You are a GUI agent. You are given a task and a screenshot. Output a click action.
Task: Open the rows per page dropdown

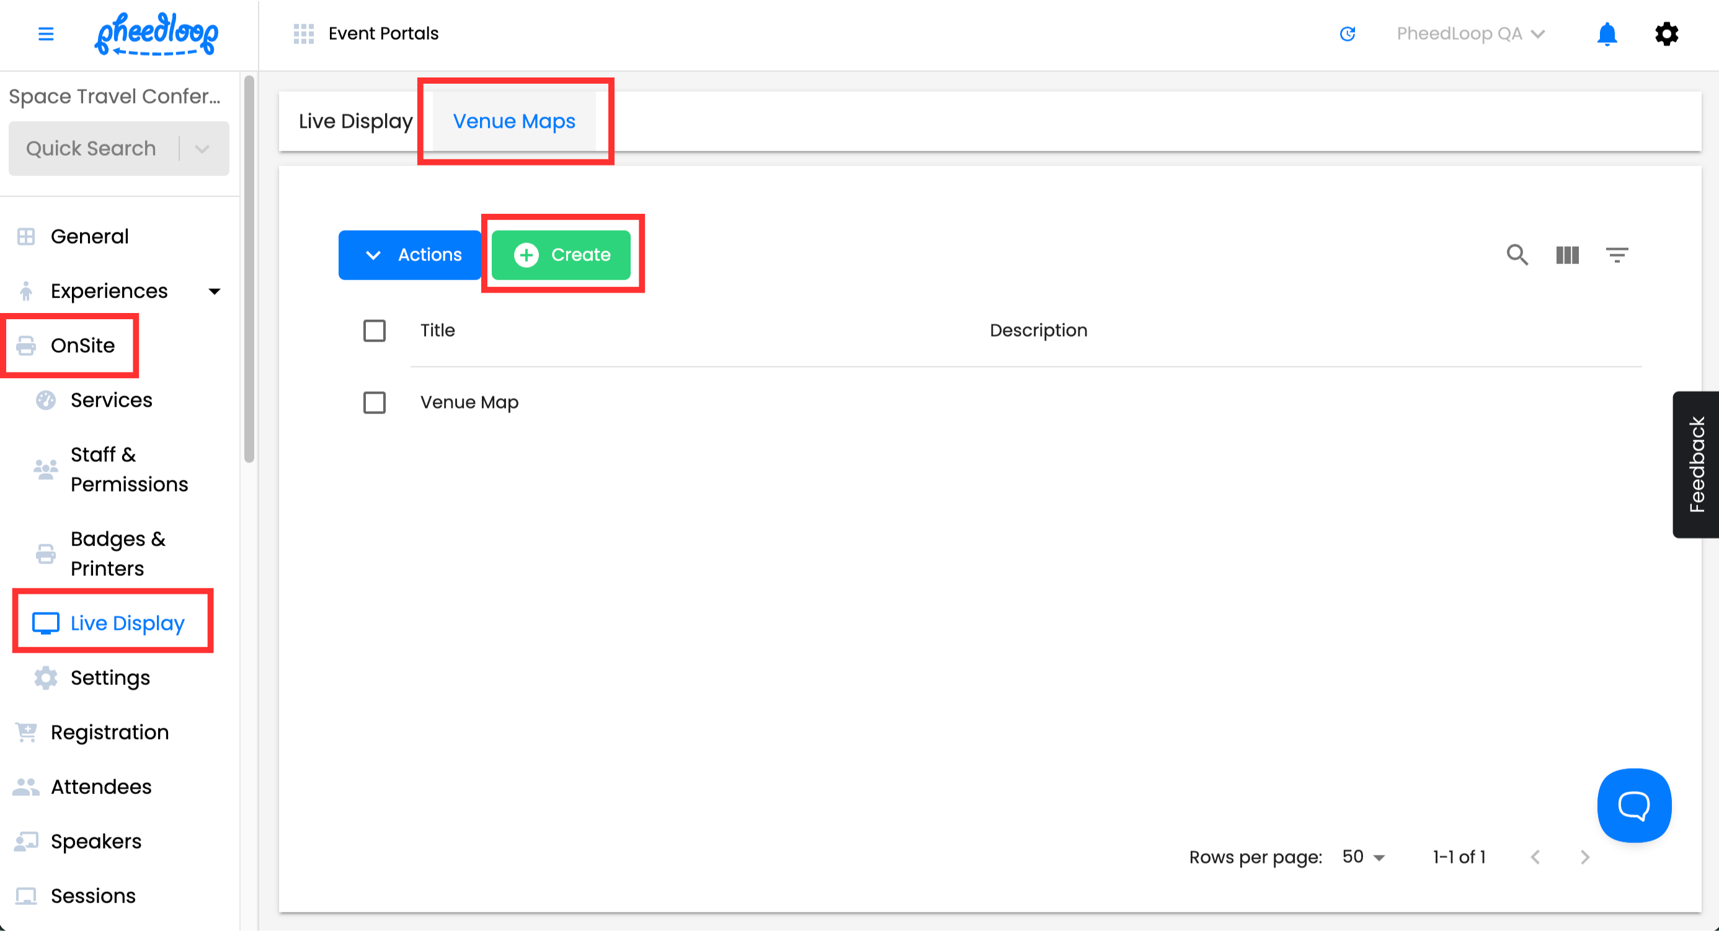1363,857
